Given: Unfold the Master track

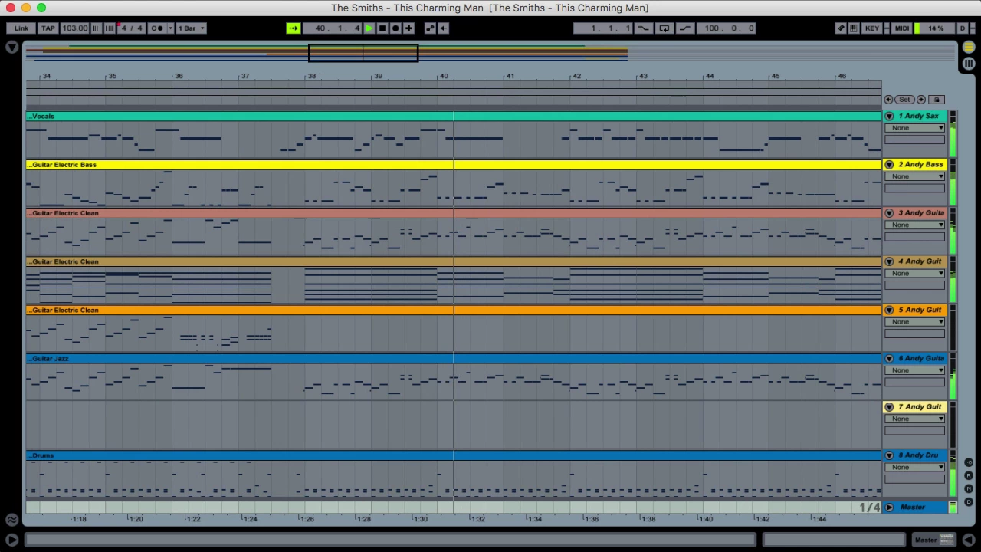Looking at the screenshot, I should tap(889, 508).
